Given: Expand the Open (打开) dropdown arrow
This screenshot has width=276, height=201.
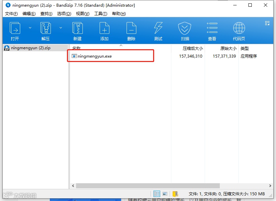Looking at the screenshot, I should tap(30, 28).
